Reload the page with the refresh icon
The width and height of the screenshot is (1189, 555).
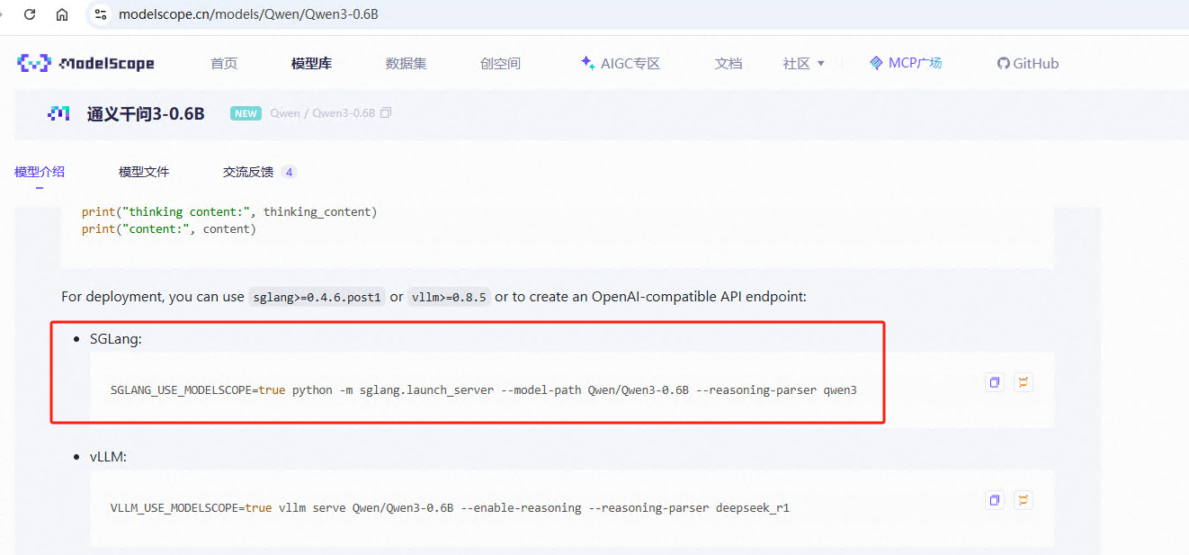[30, 14]
